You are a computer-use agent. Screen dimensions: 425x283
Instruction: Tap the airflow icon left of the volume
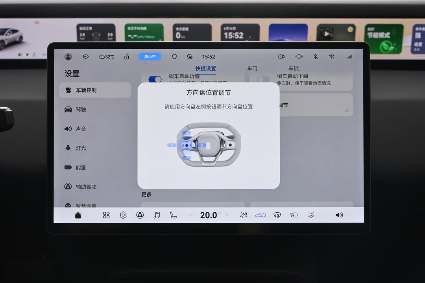point(311,215)
